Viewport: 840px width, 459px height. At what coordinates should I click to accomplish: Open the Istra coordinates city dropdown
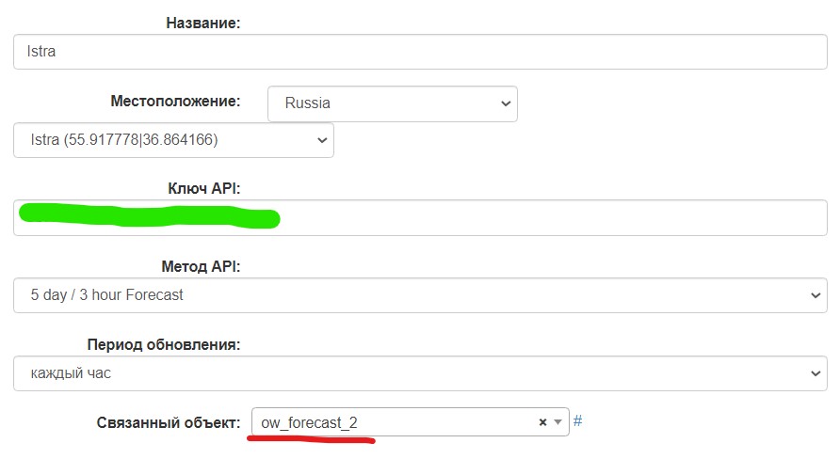click(x=173, y=140)
